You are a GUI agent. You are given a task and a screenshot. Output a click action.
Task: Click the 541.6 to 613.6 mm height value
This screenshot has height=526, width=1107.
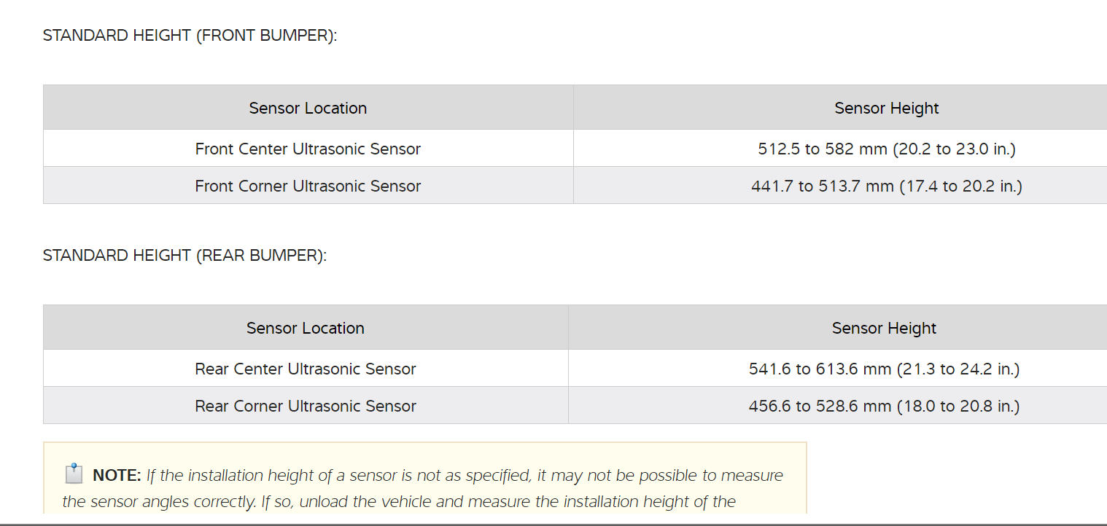click(884, 369)
